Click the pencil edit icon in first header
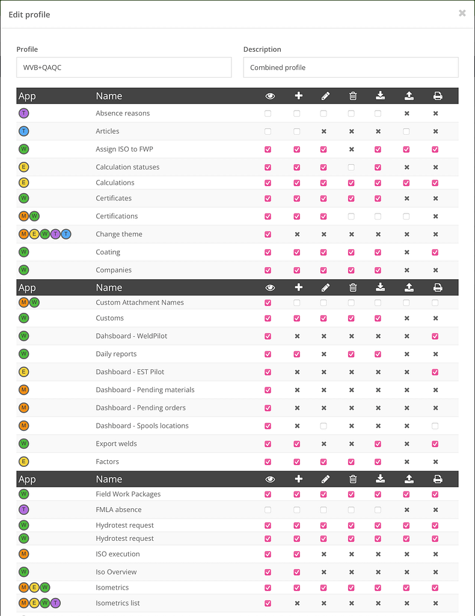 (x=325, y=96)
